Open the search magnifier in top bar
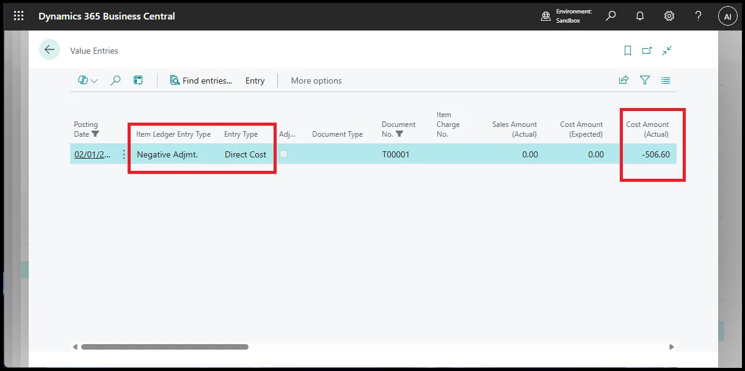The image size is (745, 371). 611,16
